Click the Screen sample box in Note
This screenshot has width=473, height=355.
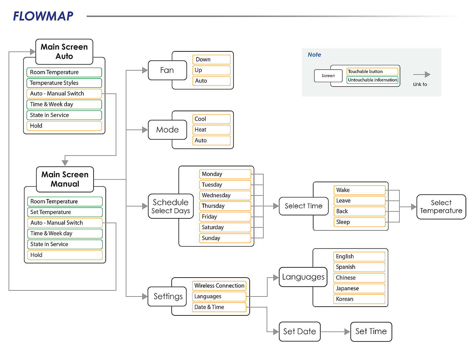coord(328,76)
